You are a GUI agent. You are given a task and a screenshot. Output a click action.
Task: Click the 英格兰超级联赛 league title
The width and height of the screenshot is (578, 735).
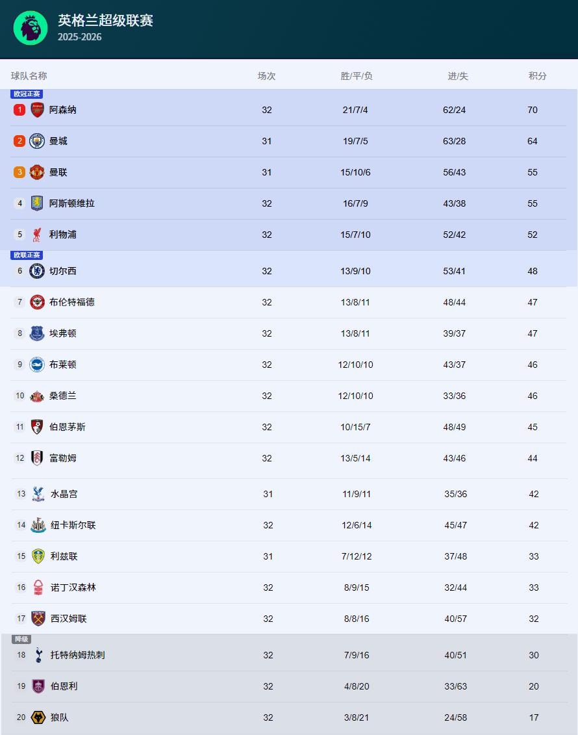(105, 21)
